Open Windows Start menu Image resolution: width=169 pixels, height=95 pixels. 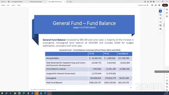(2, 93)
